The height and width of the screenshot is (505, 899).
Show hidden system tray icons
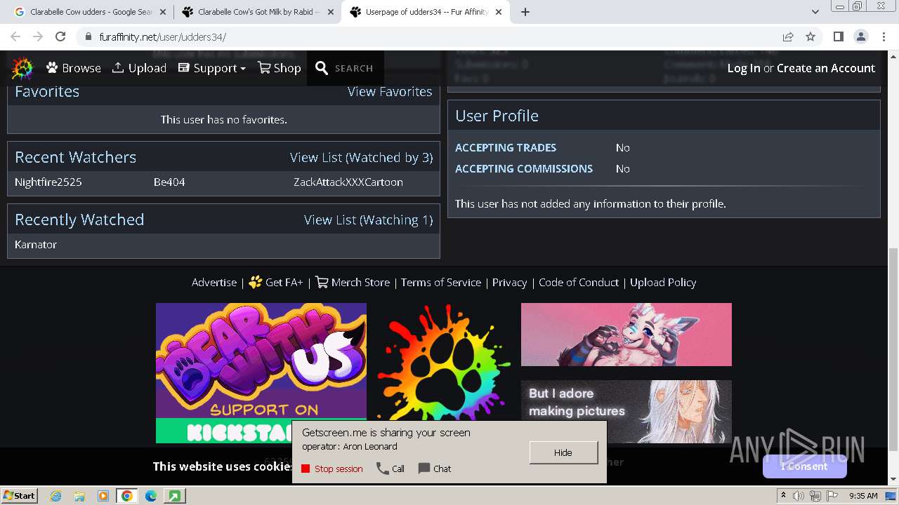pos(783,495)
